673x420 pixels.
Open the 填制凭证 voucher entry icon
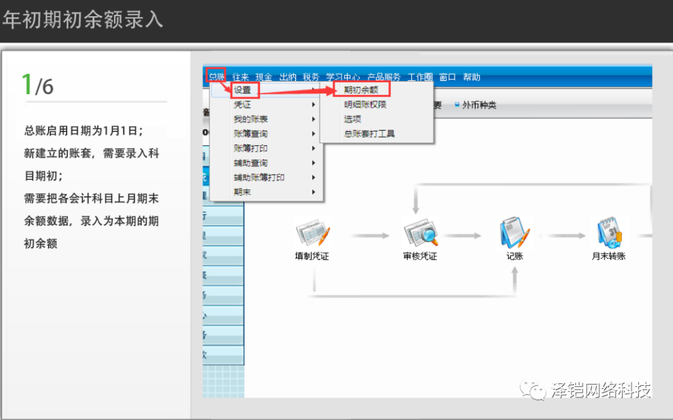312,234
